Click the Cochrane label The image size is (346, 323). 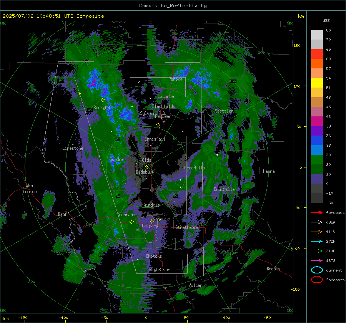[126, 215]
